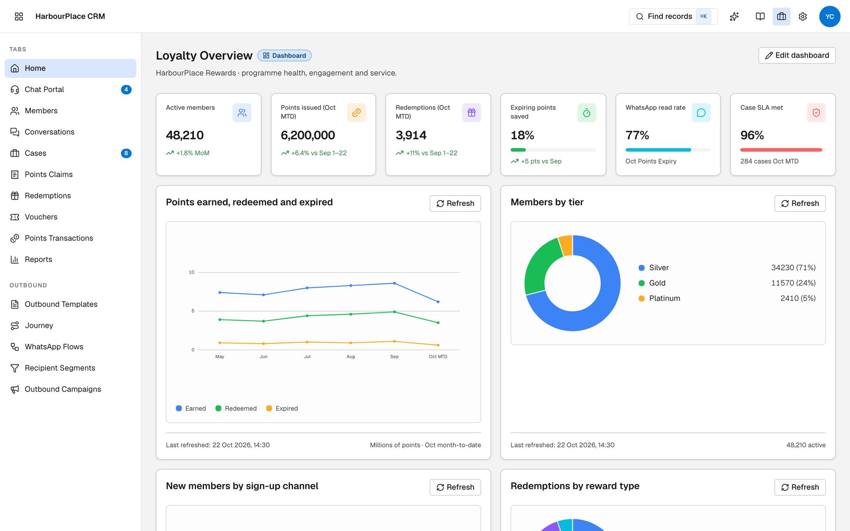Open the Reports tab
The height and width of the screenshot is (531, 850).
point(70,259)
